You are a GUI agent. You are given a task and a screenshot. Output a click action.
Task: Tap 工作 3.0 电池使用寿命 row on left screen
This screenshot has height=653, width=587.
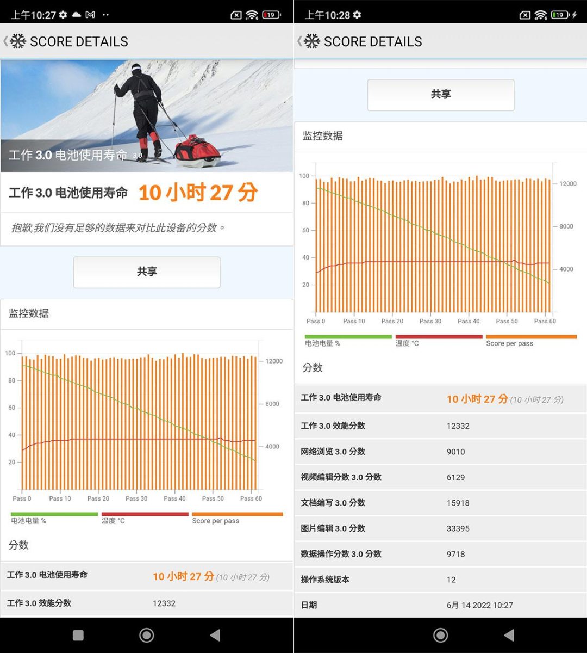tap(147, 576)
